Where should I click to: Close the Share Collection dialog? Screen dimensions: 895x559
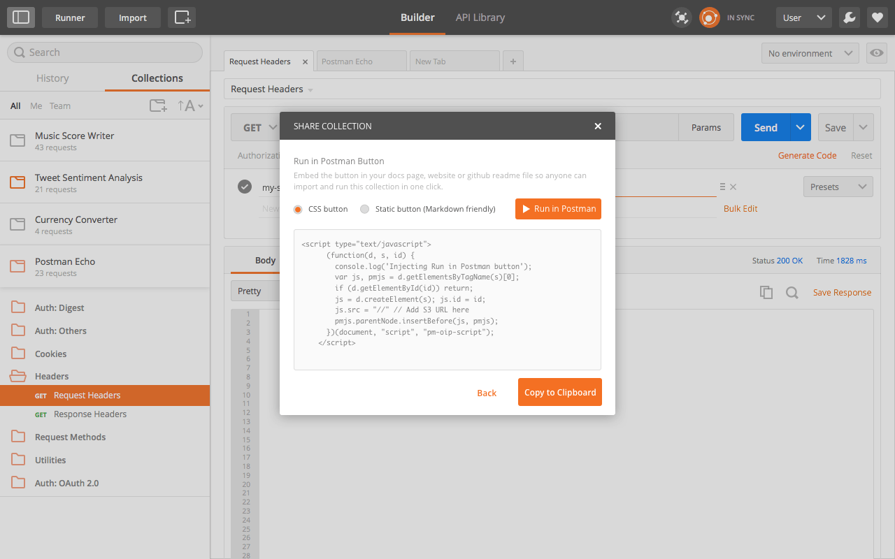click(x=598, y=126)
